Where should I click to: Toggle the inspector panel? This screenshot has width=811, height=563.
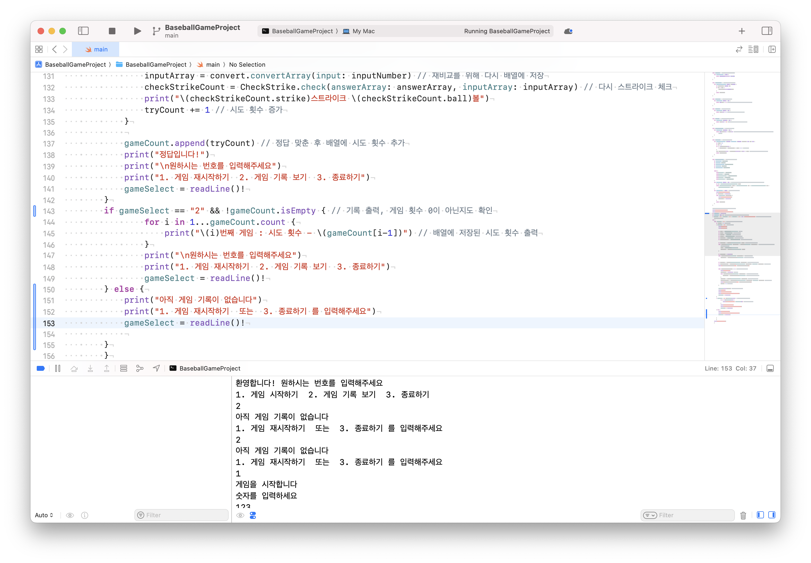(x=767, y=31)
